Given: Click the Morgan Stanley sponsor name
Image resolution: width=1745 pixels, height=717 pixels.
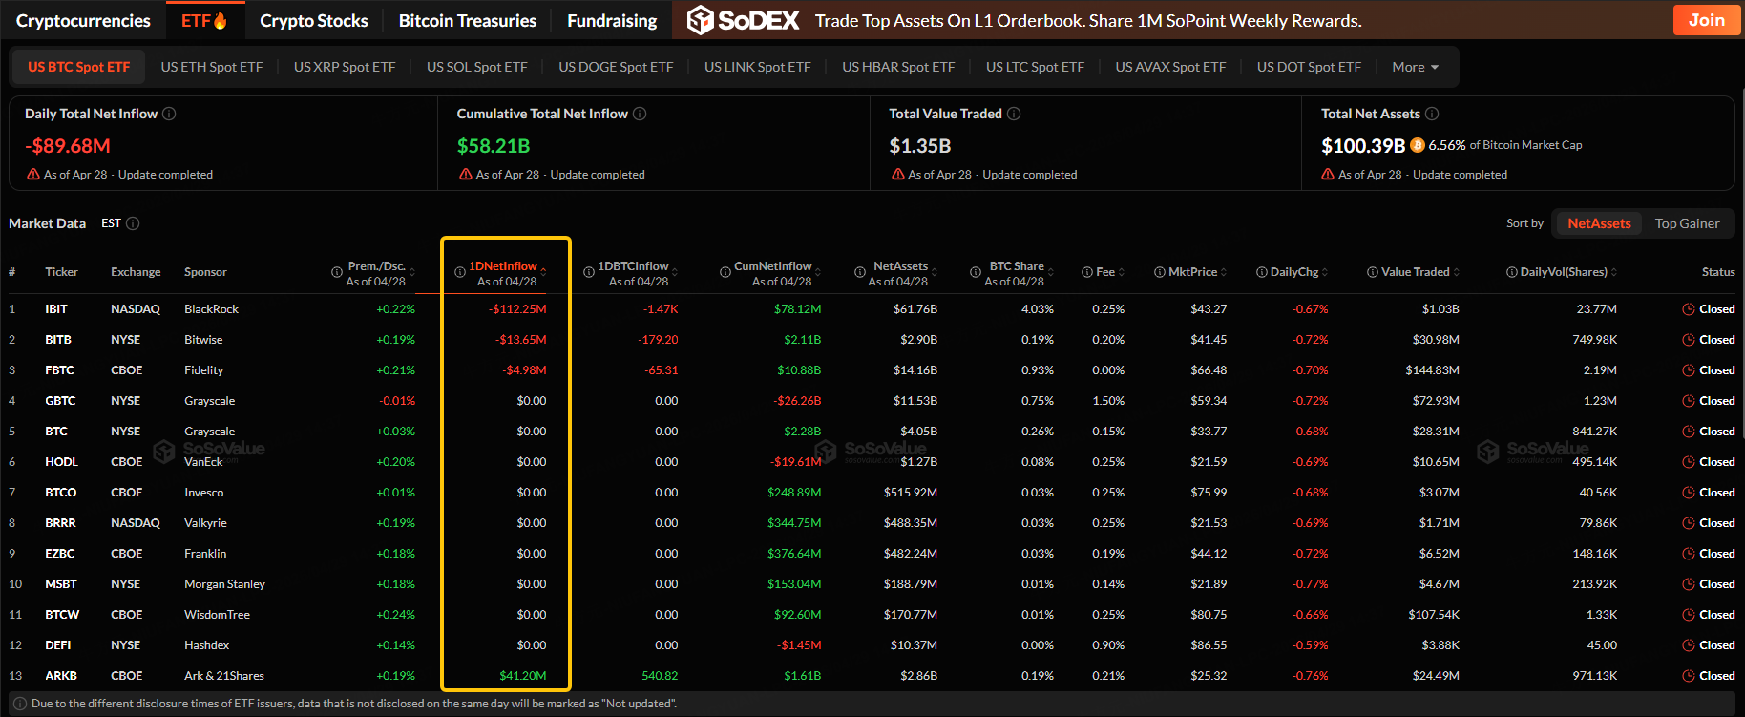Looking at the screenshot, I should (224, 584).
